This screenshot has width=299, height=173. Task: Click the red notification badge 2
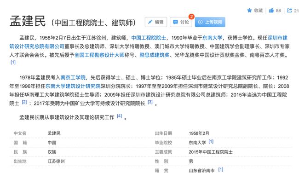(x=191, y=17)
